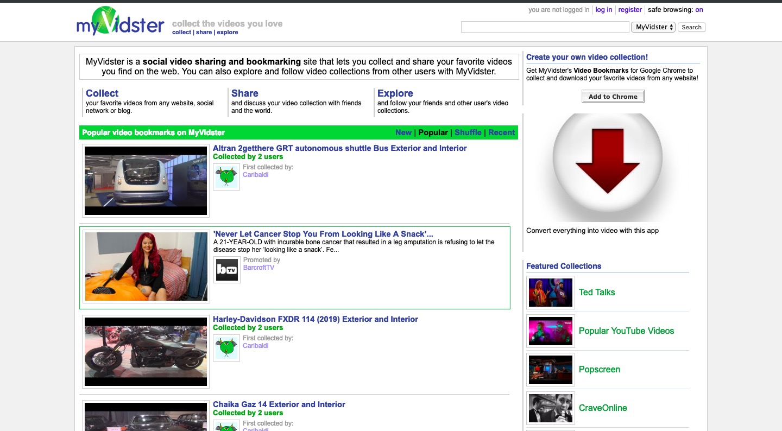Click the Search button
Viewport: 782px width, 431px height.
pos(692,27)
